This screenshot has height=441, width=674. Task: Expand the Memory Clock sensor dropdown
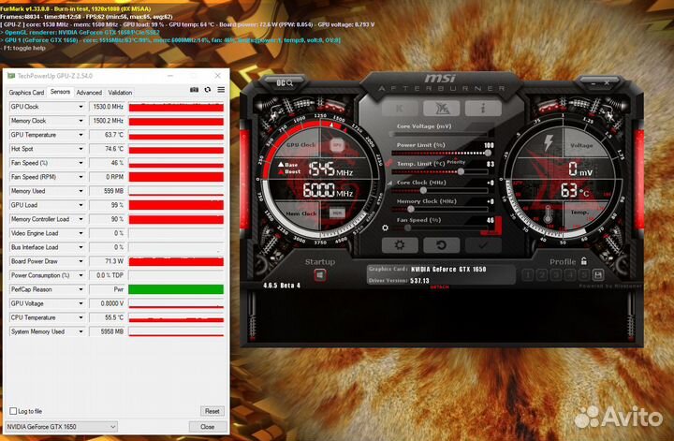pyautogui.click(x=81, y=121)
